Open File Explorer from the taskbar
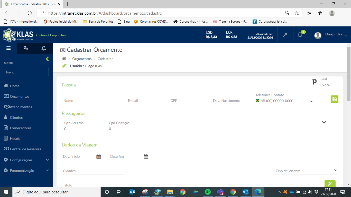 pos(170,192)
